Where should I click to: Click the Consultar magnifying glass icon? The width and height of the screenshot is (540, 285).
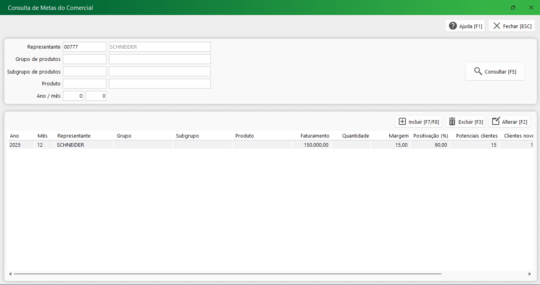478,72
